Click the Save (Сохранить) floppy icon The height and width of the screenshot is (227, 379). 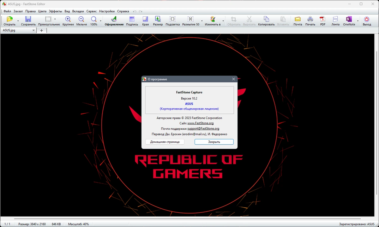click(28, 19)
